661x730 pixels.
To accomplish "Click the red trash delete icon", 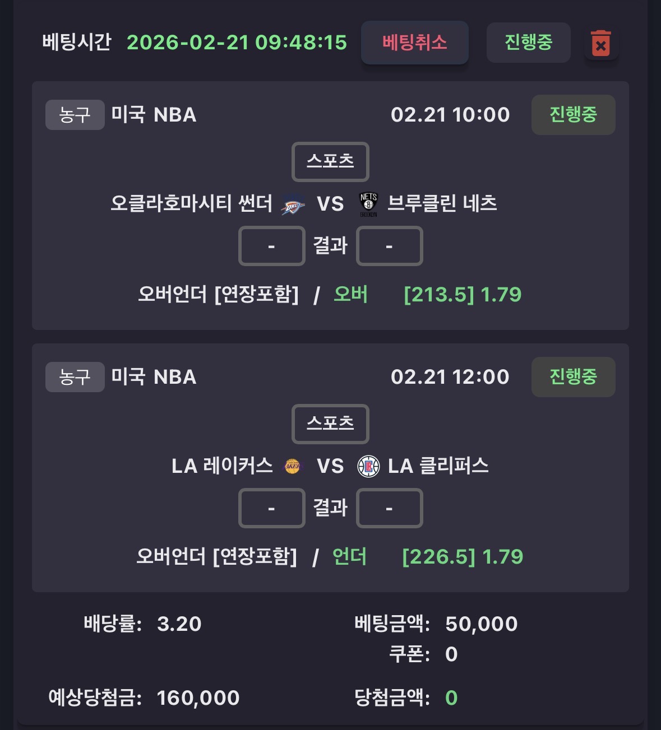I will tap(600, 43).
